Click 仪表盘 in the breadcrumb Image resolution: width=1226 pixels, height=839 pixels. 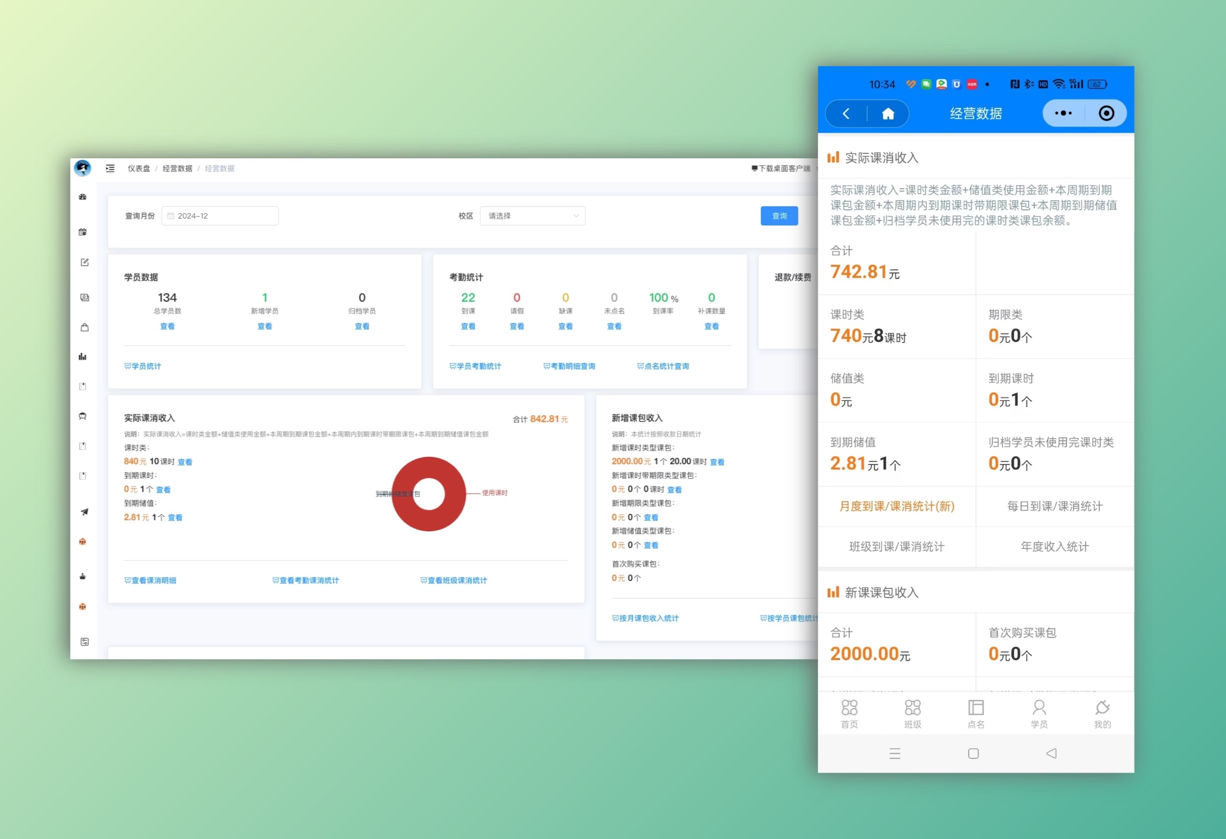[139, 168]
